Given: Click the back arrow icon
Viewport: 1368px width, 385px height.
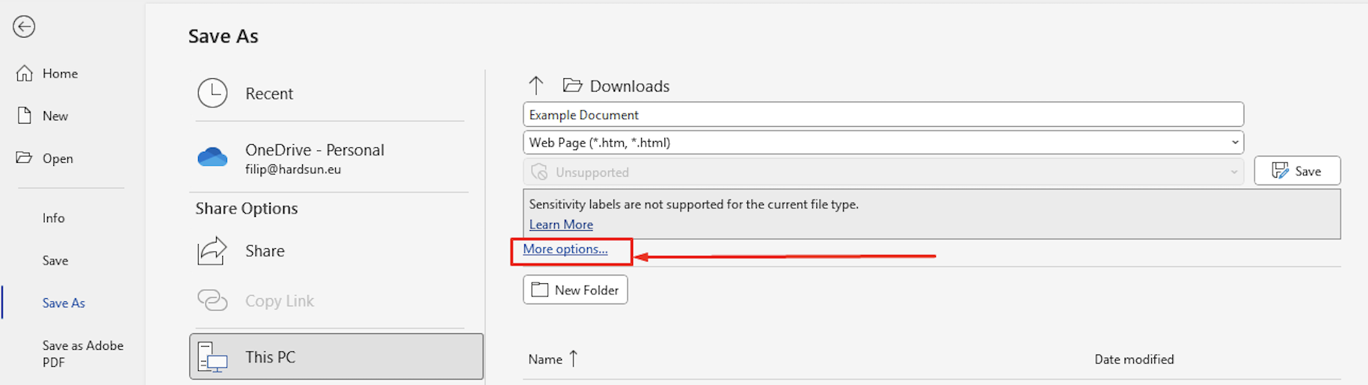Looking at the screenshot, I should click(24, 27).
